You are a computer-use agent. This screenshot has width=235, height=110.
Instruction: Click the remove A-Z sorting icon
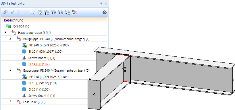(x=74, y=12)
